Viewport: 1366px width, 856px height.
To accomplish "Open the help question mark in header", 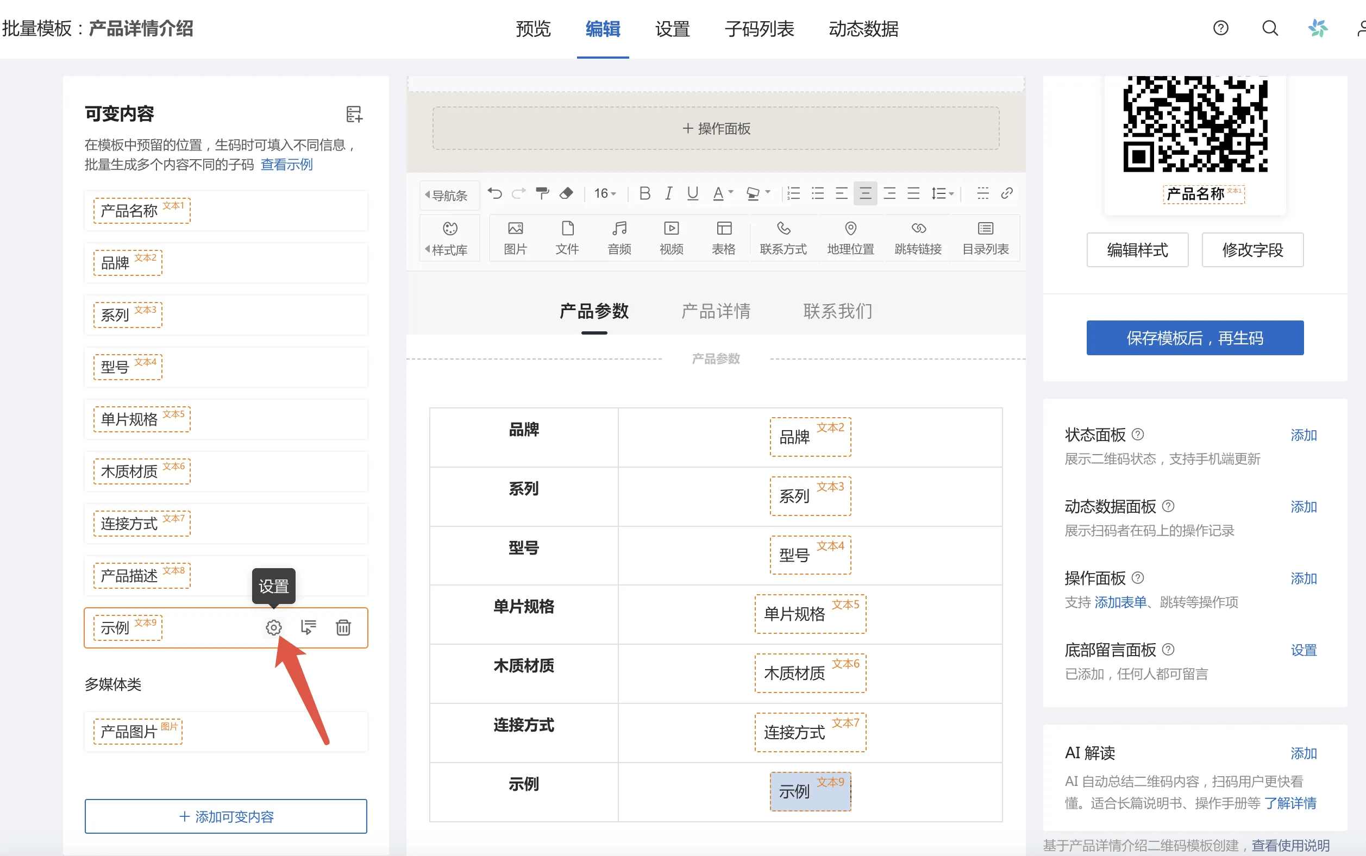I will coord(1220,28).
